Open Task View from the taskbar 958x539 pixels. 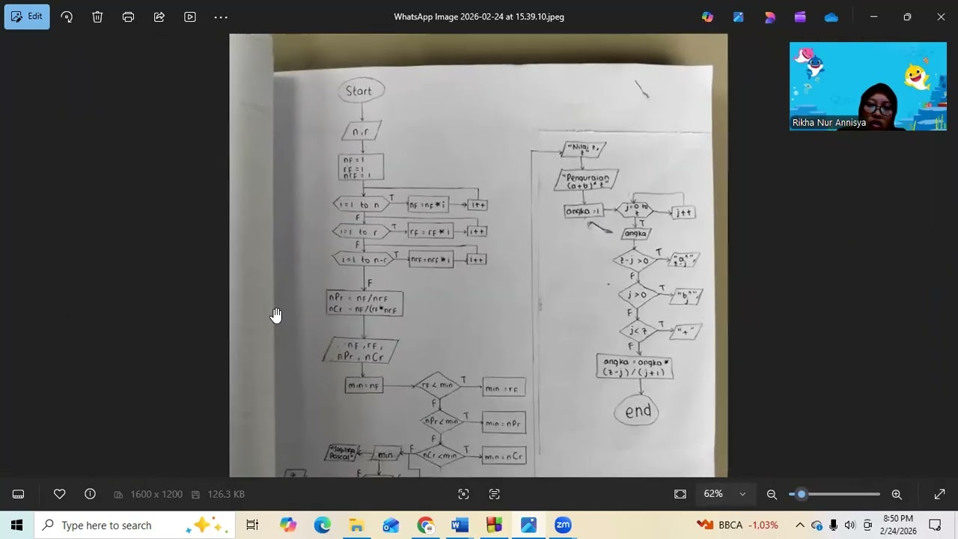[x=252, y=525]
